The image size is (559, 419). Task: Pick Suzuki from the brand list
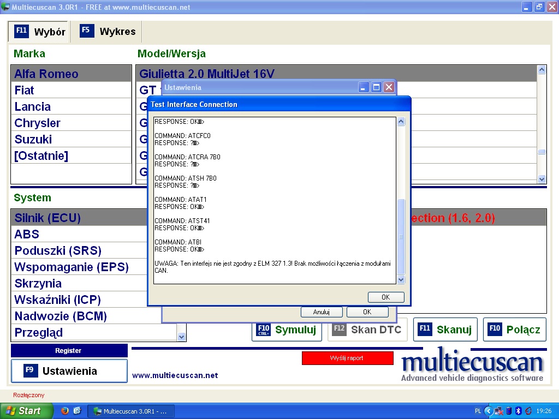(72, 139)
